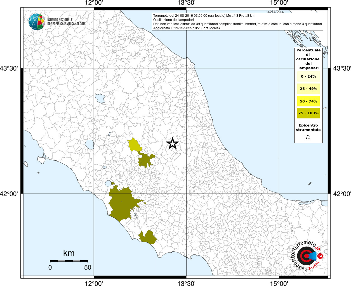Screen dimensions: 351x286
Task: Click the 'Aggiornato il' update timestamp line
Action: point(186,28)
